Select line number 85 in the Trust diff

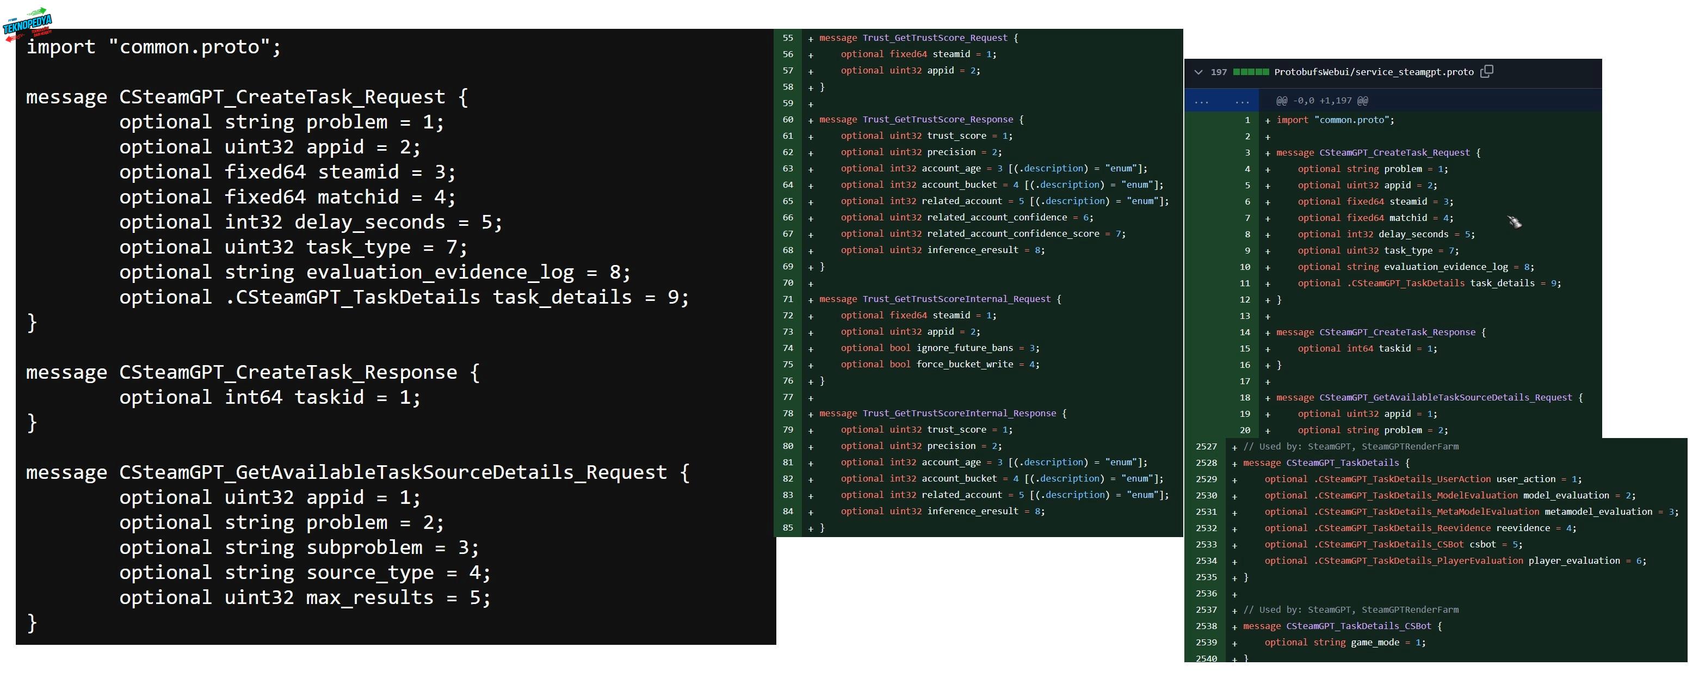tap(788, 528)
